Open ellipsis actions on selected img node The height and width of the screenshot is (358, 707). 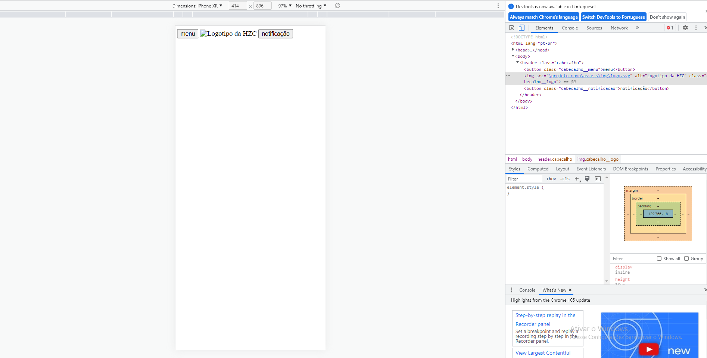tap(508, 76)
